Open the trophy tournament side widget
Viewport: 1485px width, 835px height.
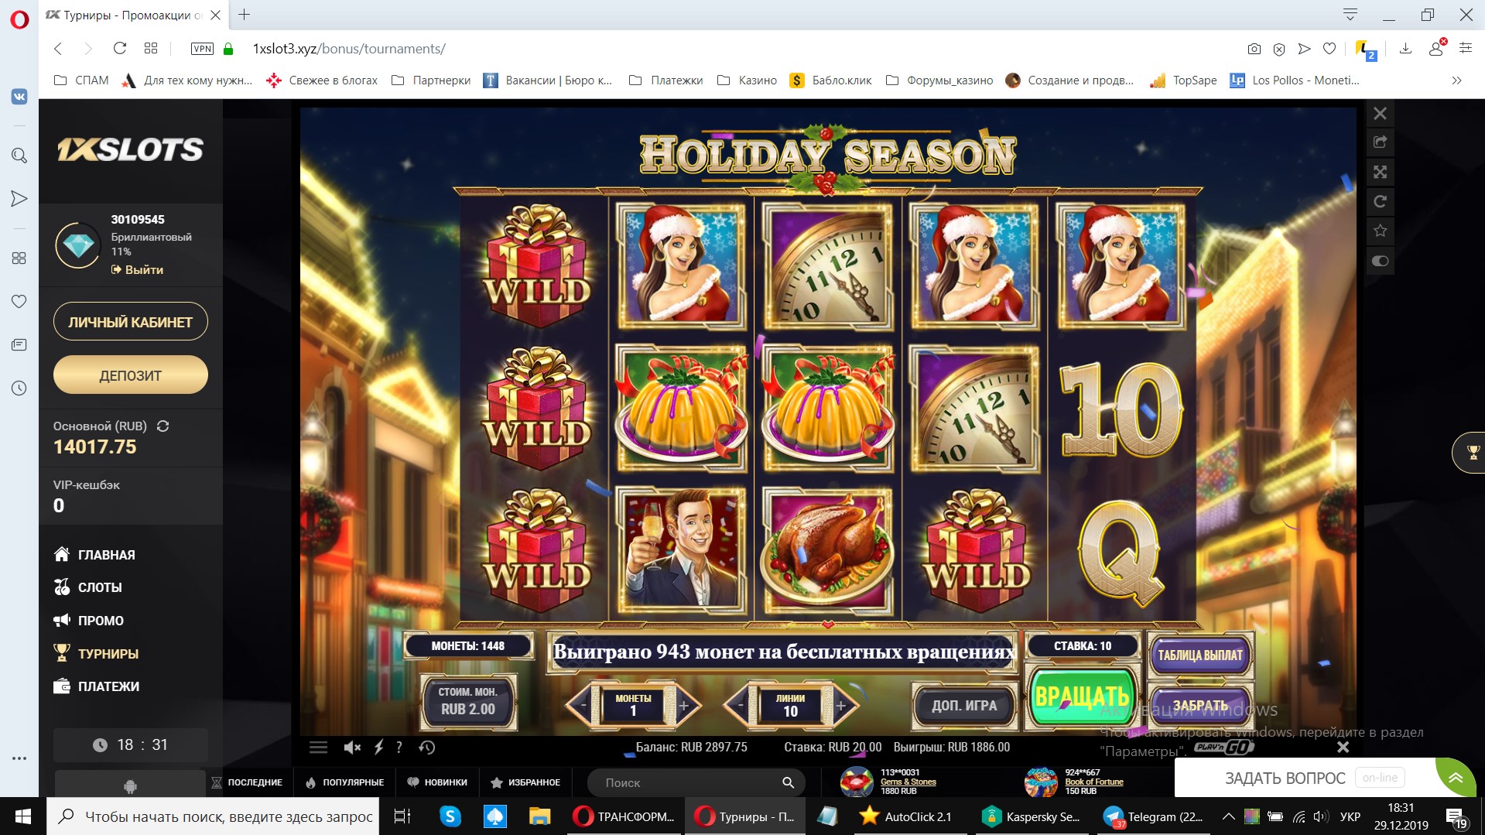click(1471, 452)
